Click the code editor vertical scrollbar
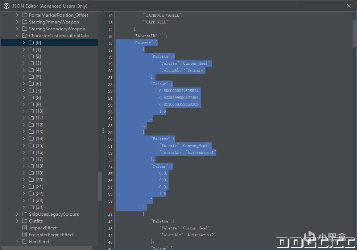 tap(354, 34)
